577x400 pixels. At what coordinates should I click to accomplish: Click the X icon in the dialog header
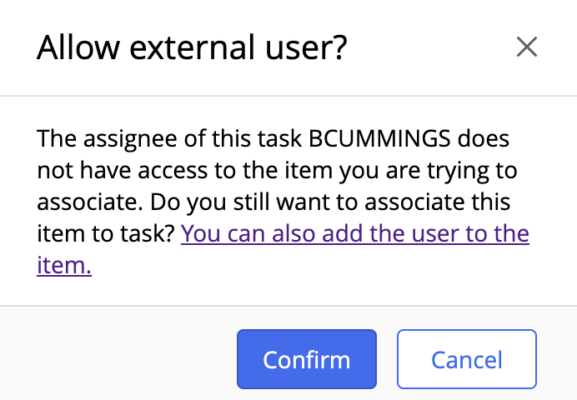click(526, 47)
